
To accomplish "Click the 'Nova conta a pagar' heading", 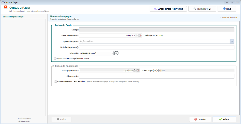I will 61,16.
